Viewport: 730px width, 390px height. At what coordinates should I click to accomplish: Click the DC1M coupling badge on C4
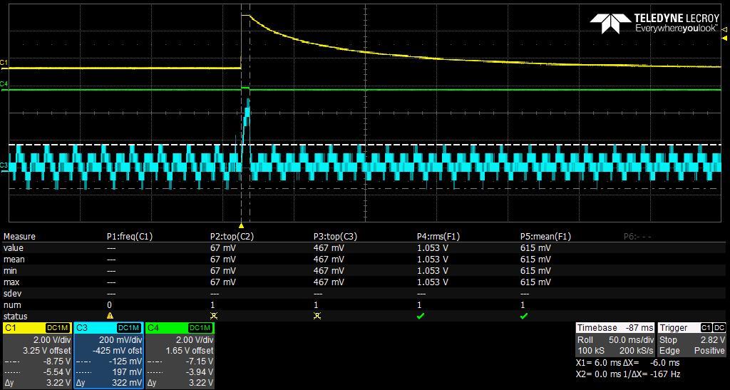200,328
